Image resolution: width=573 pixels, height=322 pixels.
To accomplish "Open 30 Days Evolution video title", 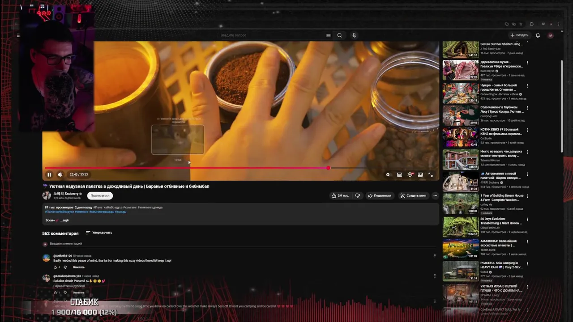I will point(501,221).
